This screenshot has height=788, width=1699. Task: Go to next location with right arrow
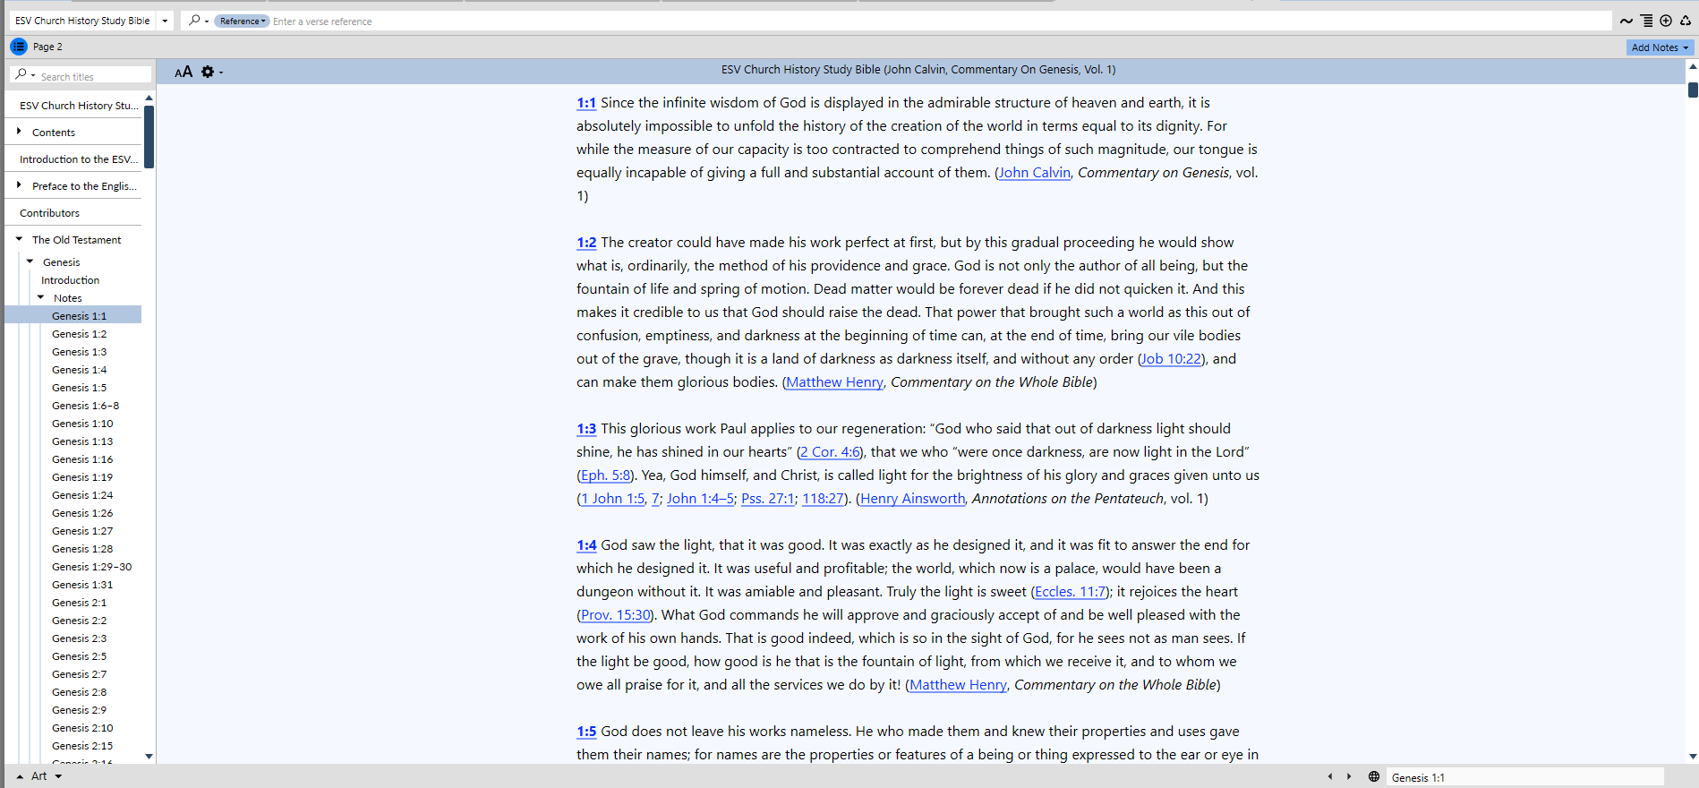coord(1349,776)
